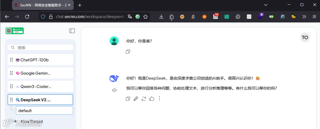The width and height of the screenshot is (320, 129).
Task: Show more toolbar extensions overflow
Action: pyautogui.click(x=304, y=17)
